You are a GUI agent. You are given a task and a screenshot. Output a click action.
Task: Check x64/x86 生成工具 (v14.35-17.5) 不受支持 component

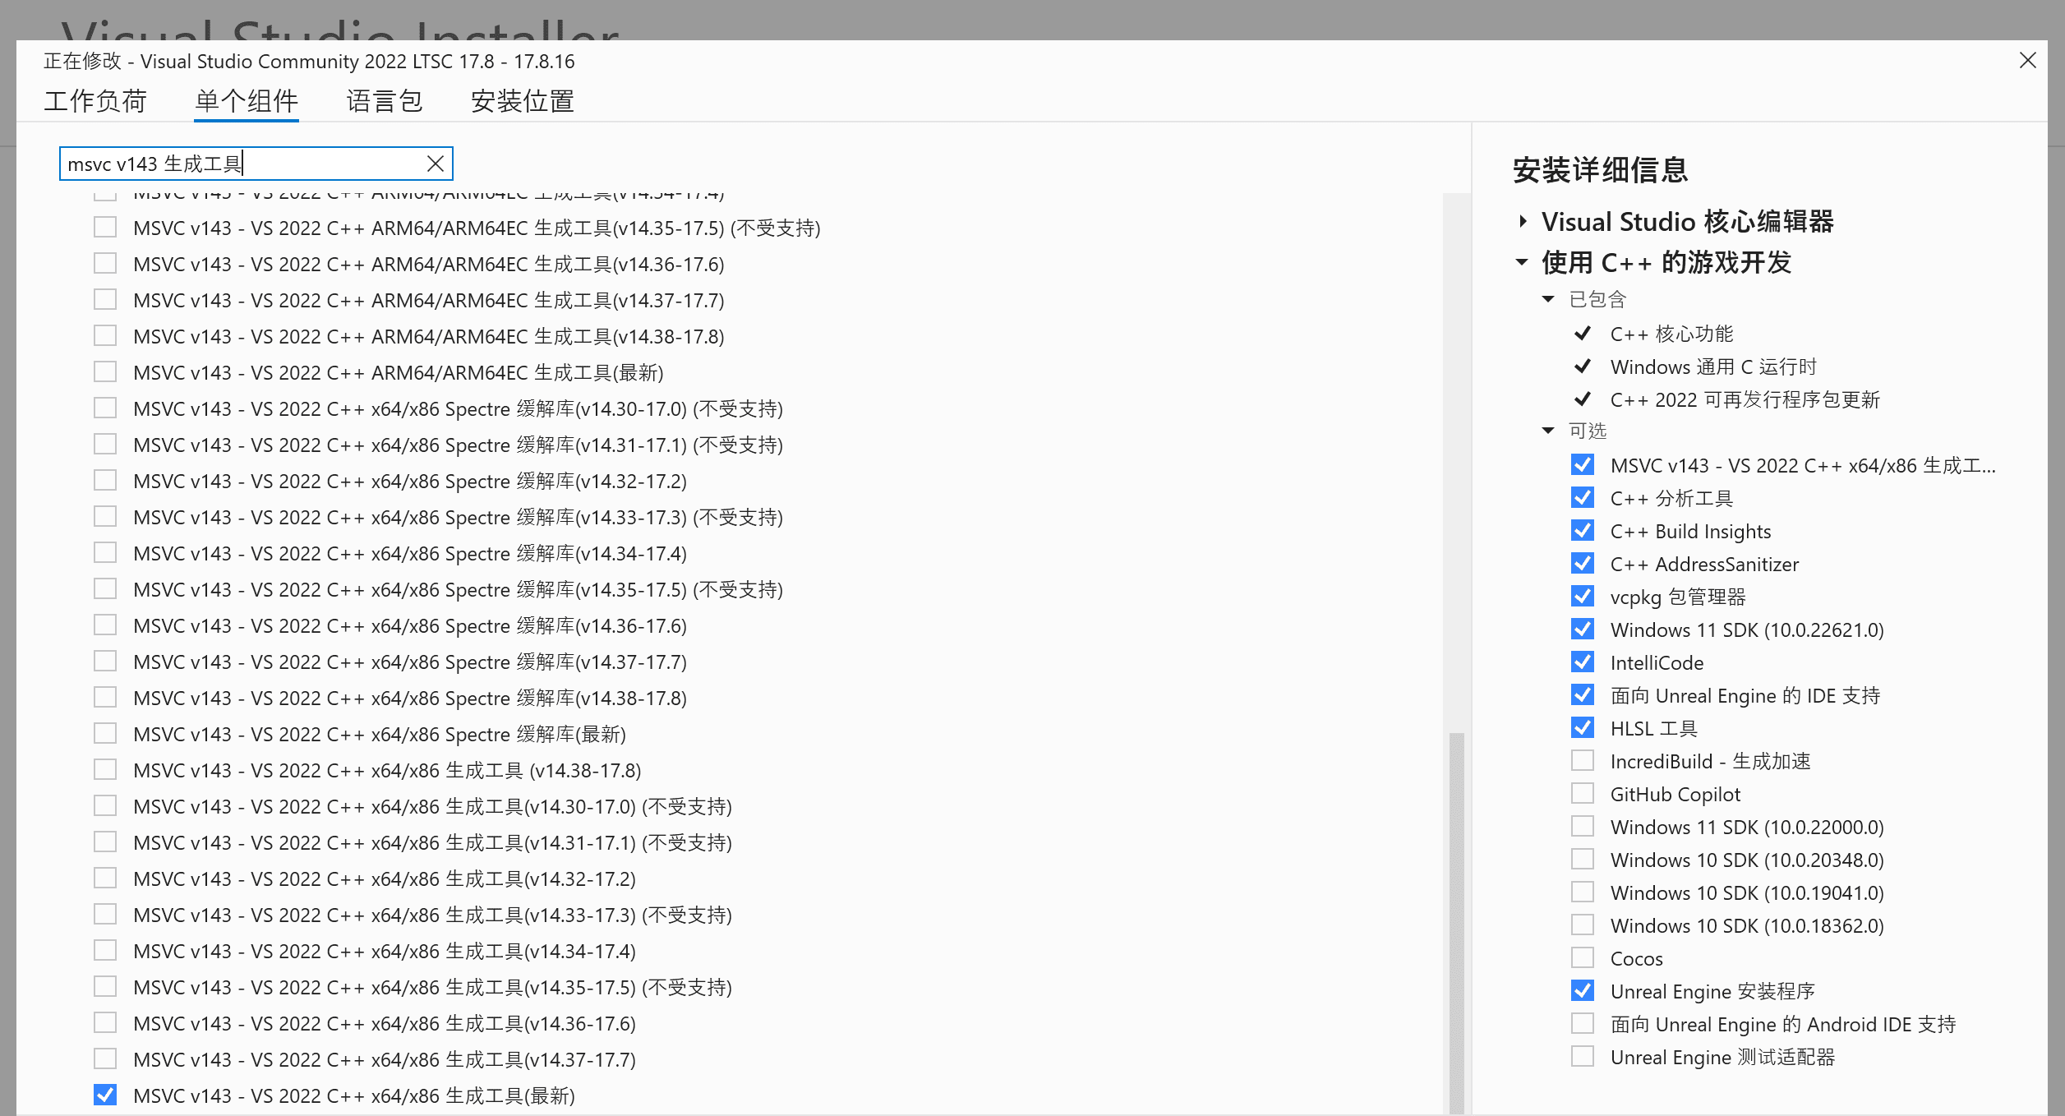pos(105,986)
